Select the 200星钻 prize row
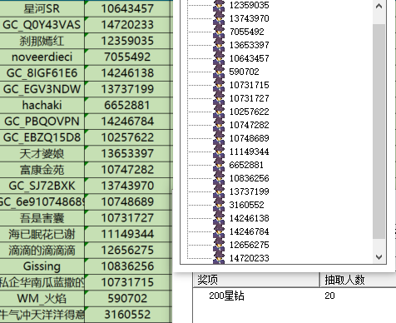 click(295, 296)
